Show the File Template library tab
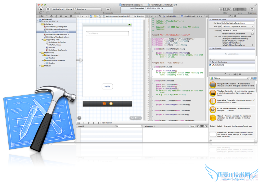The width and height of the screenshot is (260, 183). pyautogui.click(x=226, y=74)
